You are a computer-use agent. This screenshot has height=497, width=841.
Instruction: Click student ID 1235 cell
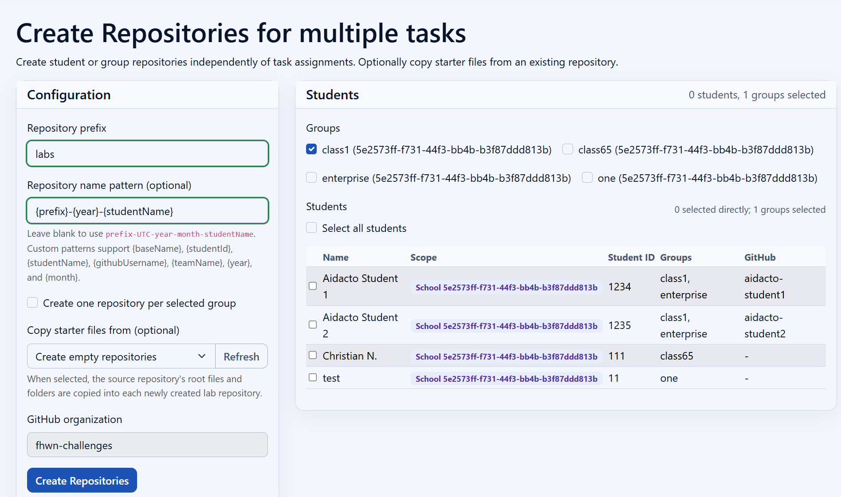(x=620, y=325)
